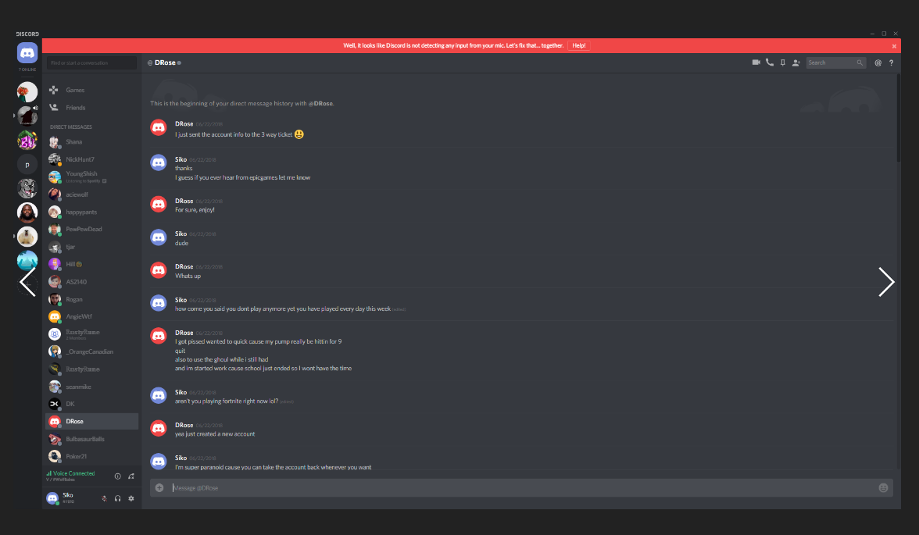Open attachment upload plus button
The image size is (919, 535).
coord(159,487)
